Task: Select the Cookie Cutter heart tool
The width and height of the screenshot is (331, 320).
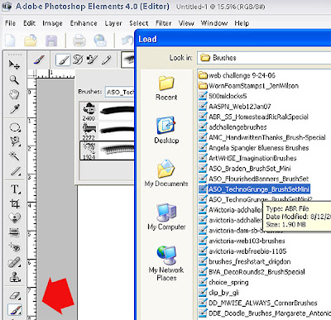Action: point(14,218)
